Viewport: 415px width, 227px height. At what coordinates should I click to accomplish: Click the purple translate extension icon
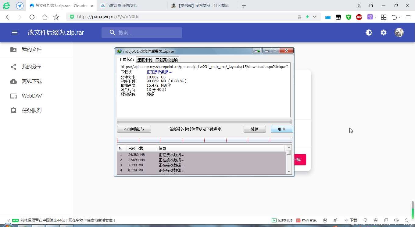(370, 17)
